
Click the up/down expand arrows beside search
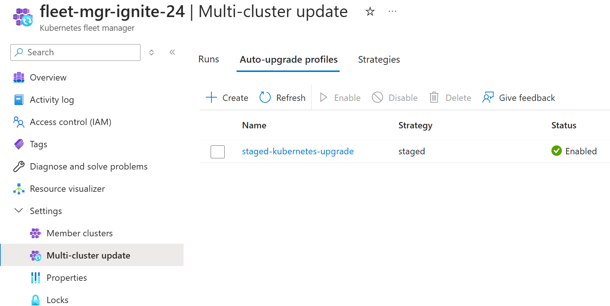tap(151, 53)
